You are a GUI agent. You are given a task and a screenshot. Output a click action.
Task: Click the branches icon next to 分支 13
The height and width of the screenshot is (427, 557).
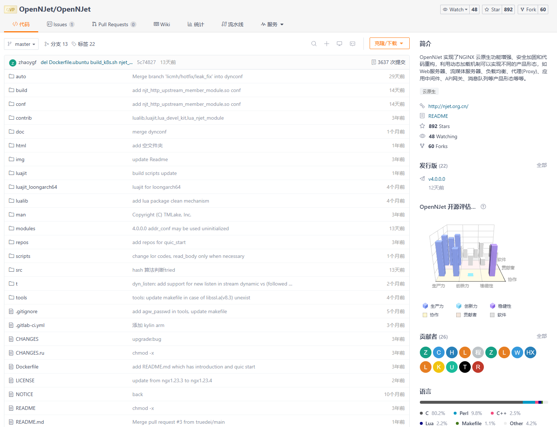click(47, 44)
